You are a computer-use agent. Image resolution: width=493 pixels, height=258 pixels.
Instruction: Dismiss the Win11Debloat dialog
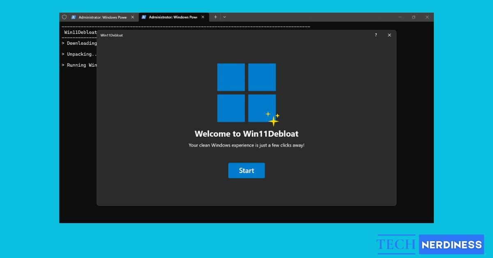pos(389,35)
